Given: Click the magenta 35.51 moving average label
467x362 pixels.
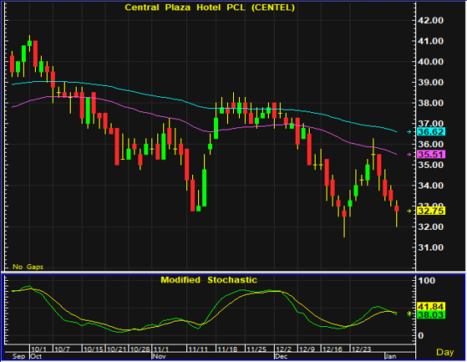Looking at the screenshot, I should coord(431,155).
